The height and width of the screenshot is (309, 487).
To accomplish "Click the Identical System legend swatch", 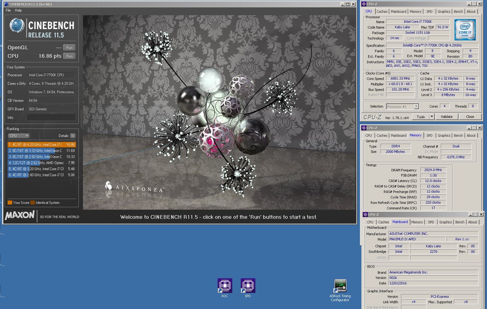I will pos(32,203).
